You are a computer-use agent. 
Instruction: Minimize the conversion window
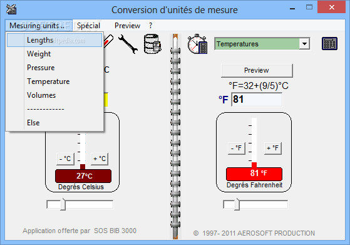click(292, 9)
